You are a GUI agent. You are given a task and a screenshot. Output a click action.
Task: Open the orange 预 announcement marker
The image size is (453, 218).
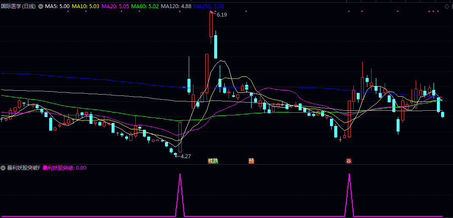tap(252, 161)
